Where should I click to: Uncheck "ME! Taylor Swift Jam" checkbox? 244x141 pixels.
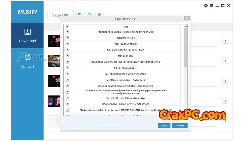click(x=67, y=44)
